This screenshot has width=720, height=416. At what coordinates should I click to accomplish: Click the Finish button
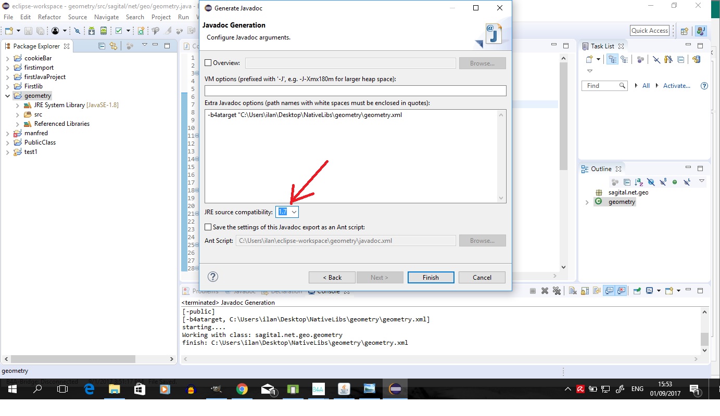pyautogui.click(x=431, y=278)
